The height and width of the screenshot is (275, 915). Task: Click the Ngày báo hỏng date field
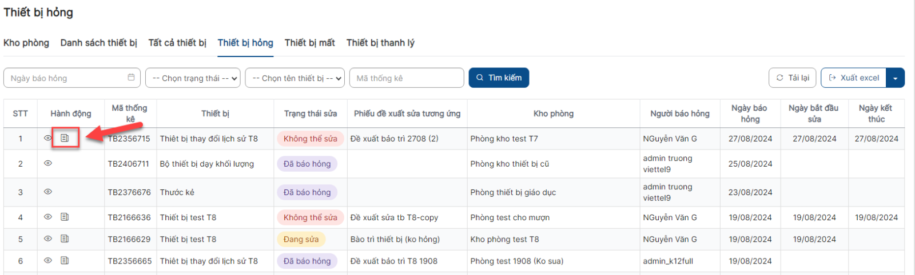66,78
